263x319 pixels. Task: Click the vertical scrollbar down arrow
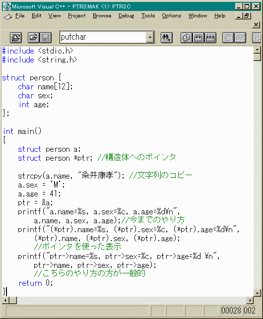258,293
